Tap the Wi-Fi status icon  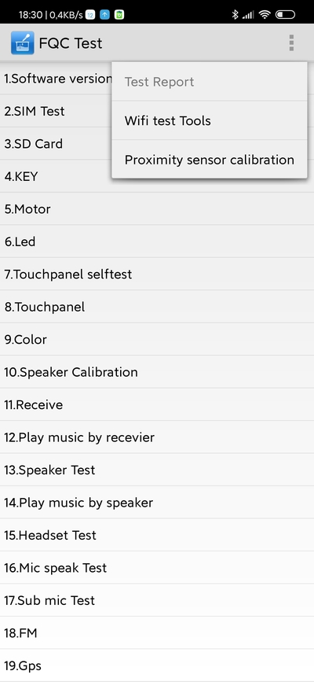[x=264, y=15]
